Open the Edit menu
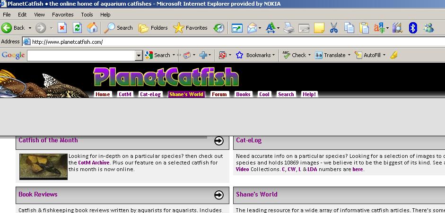 tap(22, 15)
